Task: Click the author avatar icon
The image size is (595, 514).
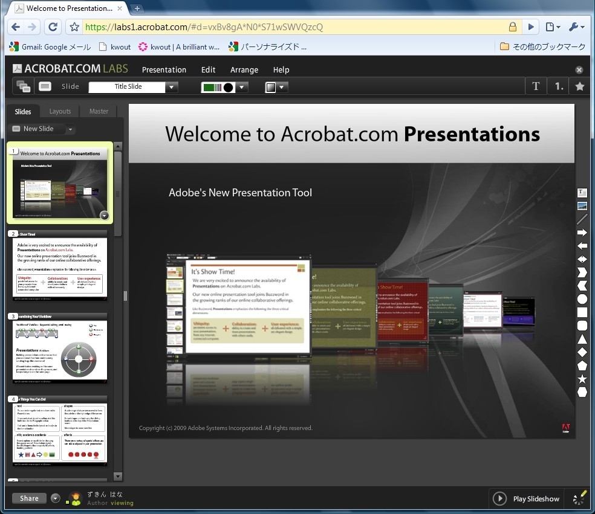Action: 75,498
